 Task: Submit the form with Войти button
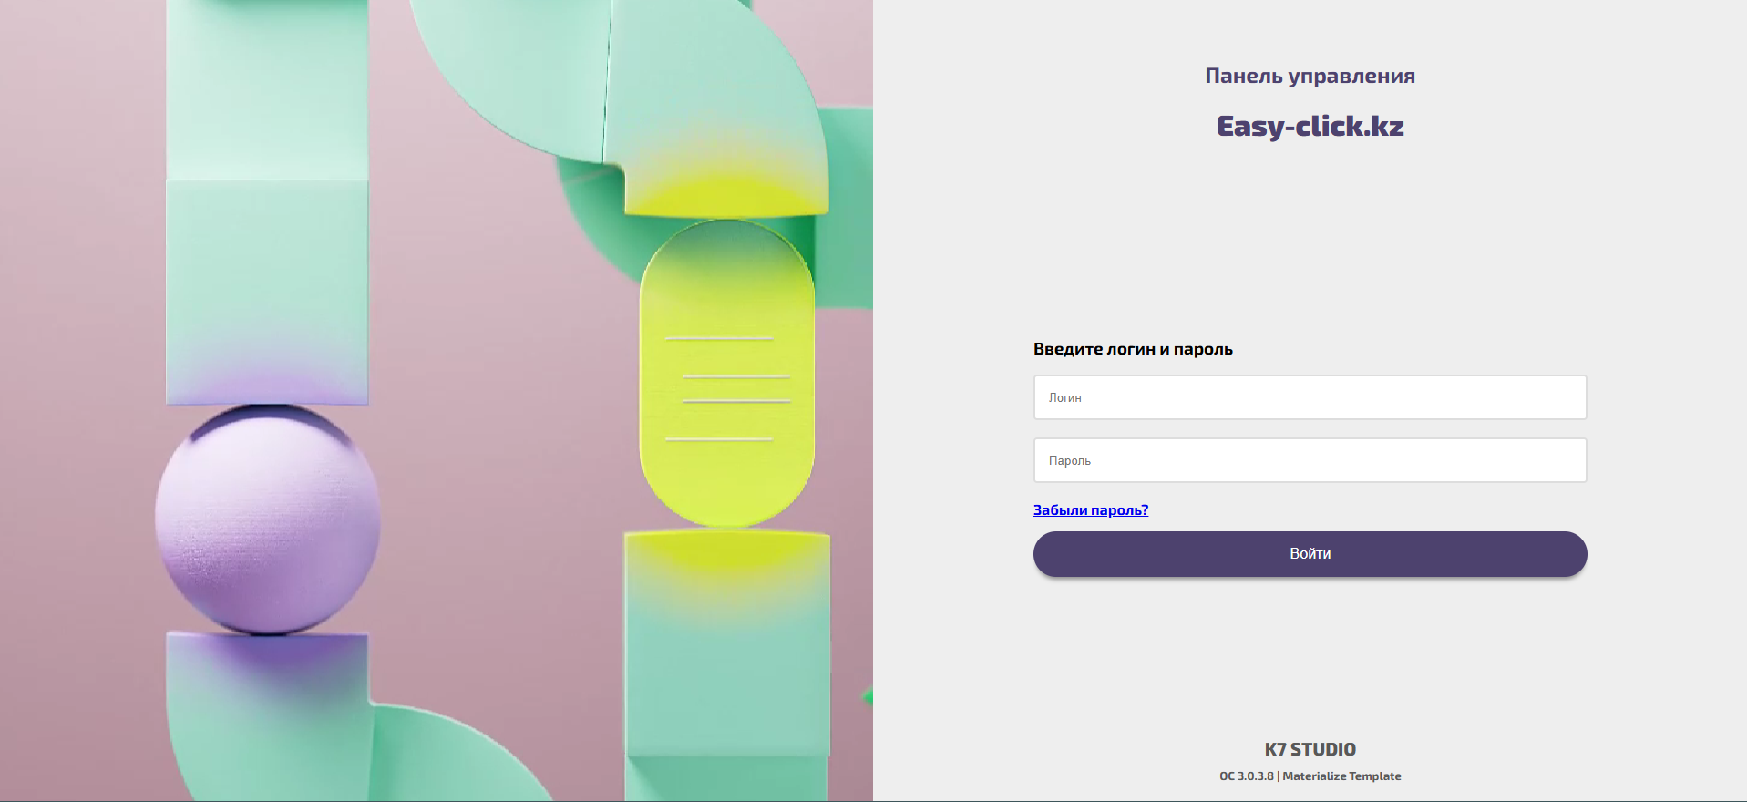coord(1310,554)
